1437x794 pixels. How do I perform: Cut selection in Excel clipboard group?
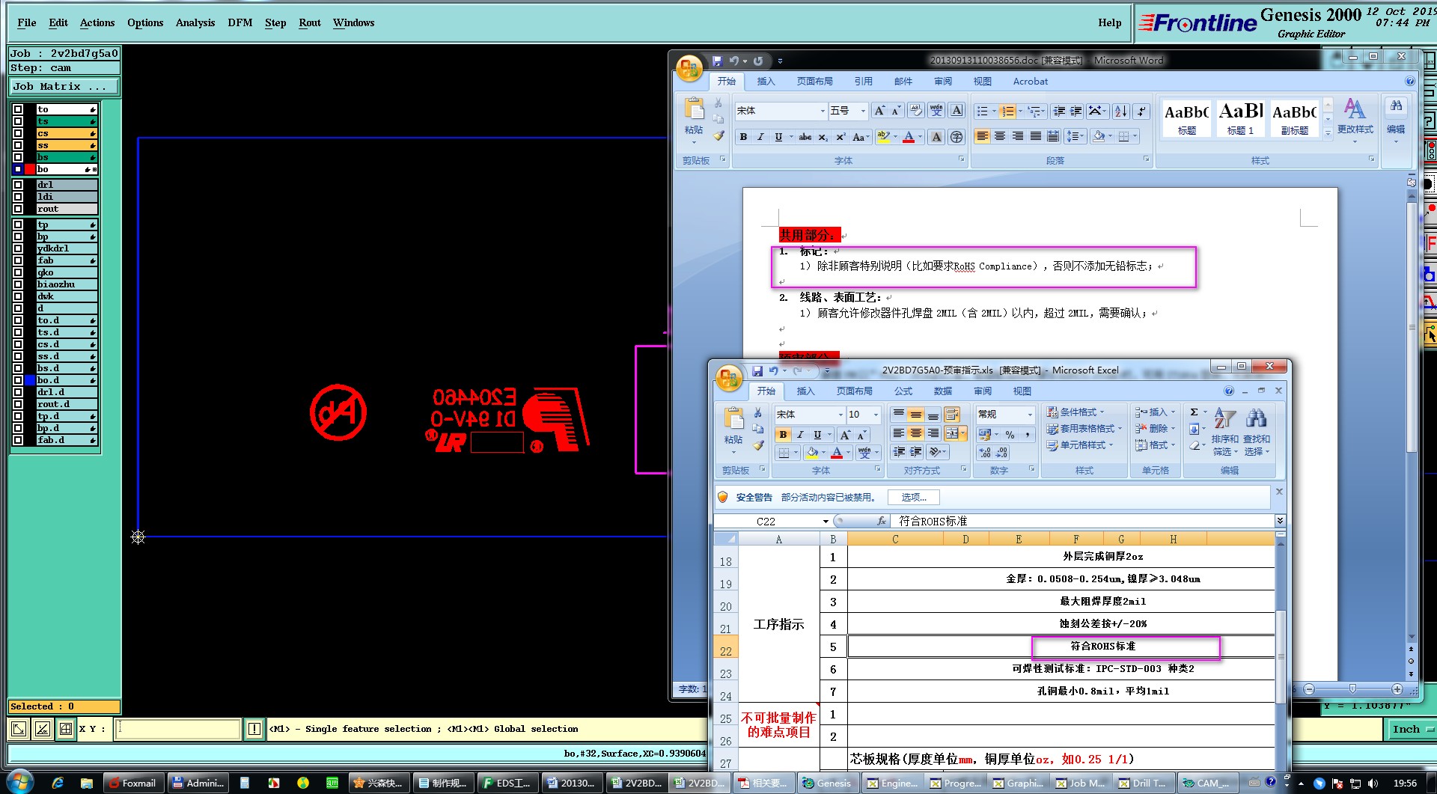tap(758, 412)
